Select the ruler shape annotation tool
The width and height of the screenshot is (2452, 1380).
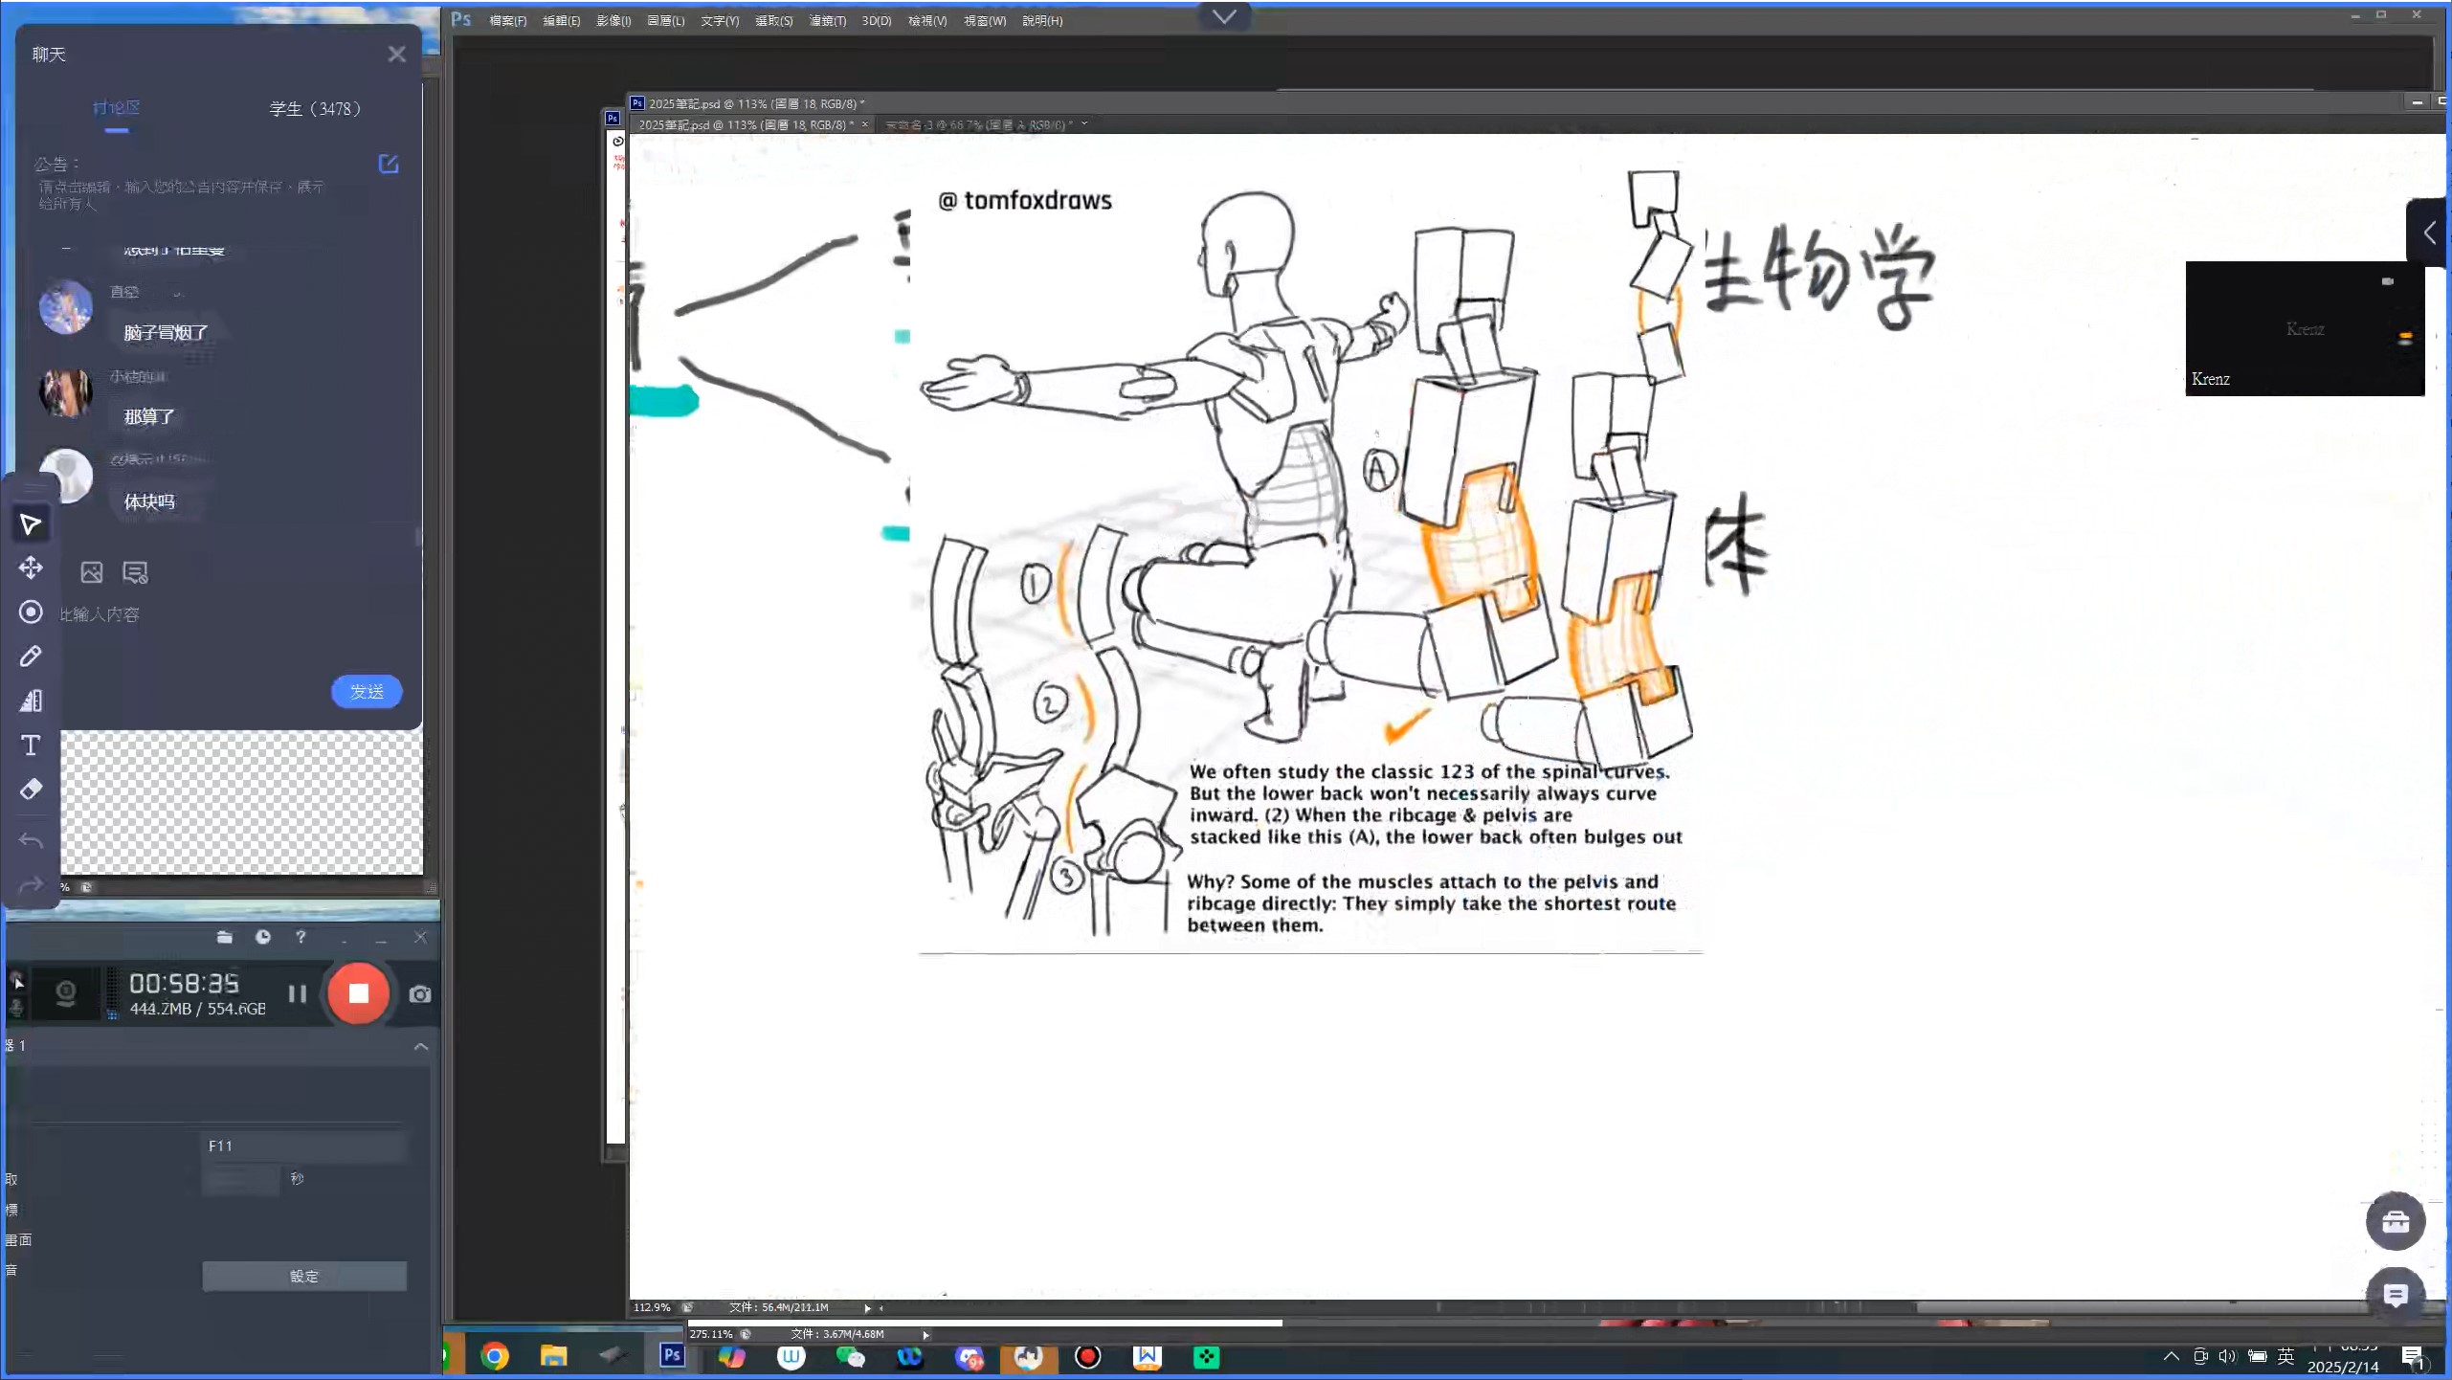point(31,701)
